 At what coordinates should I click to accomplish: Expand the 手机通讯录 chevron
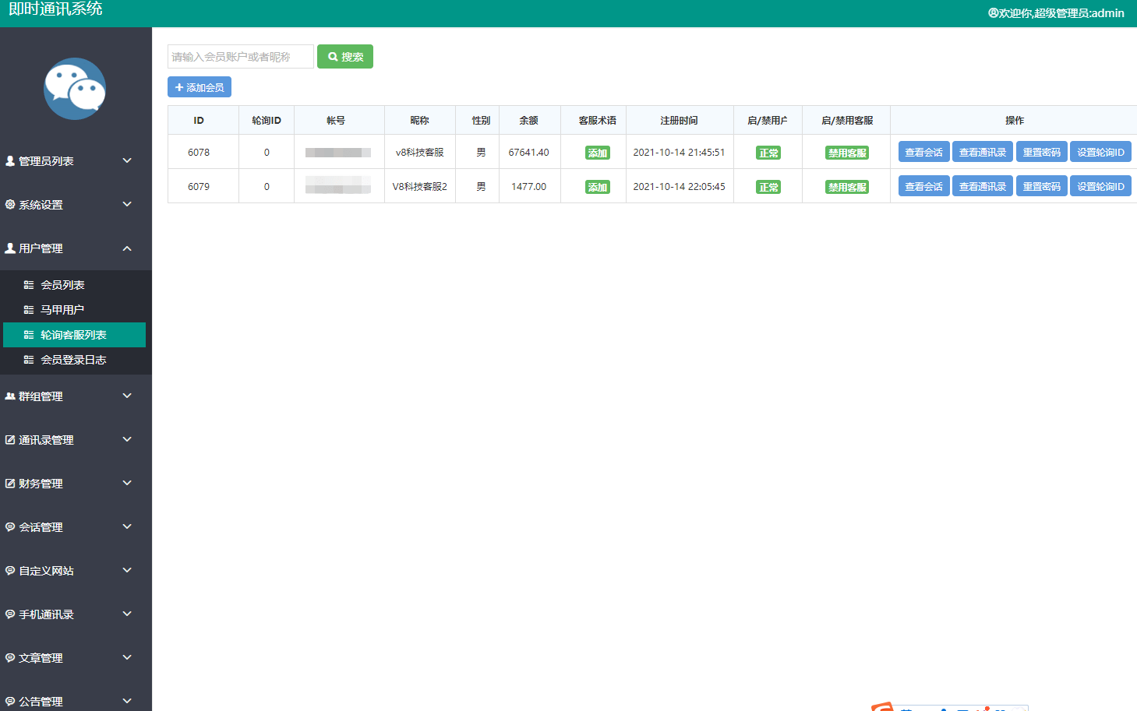[127, 614]
